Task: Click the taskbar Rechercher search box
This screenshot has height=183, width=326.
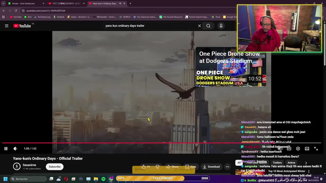Action: (28, 179)
